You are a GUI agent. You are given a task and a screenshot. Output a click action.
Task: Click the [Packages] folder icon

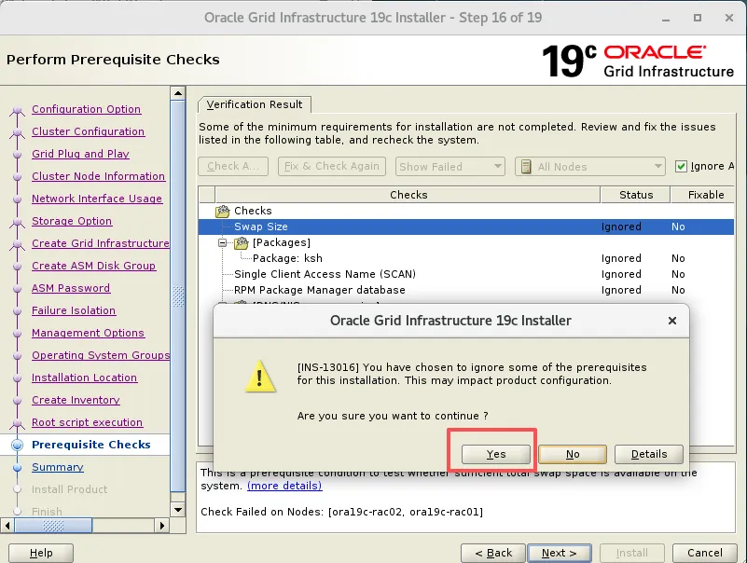point(241,243)
